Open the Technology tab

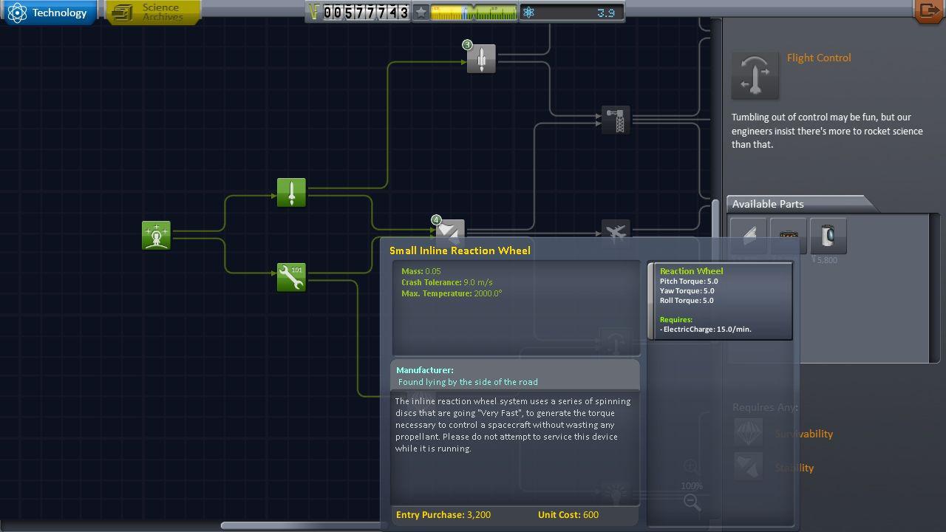coord(49,13)
